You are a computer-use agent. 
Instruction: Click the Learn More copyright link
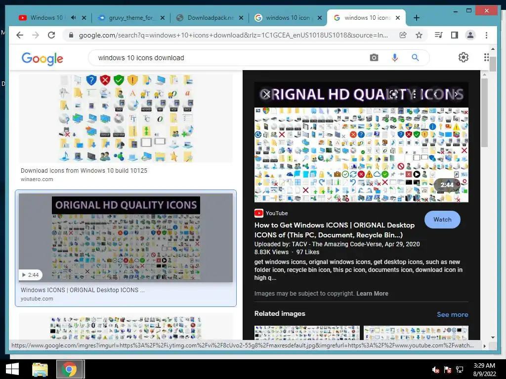point(373,294)
